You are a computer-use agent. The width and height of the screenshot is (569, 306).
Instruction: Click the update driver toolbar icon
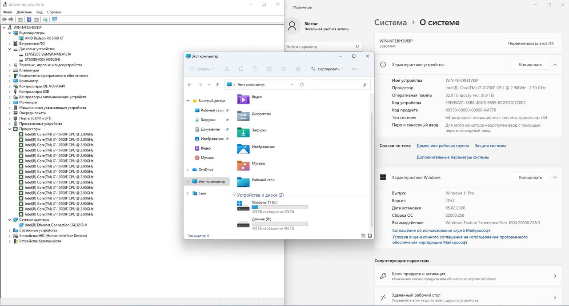45,20
